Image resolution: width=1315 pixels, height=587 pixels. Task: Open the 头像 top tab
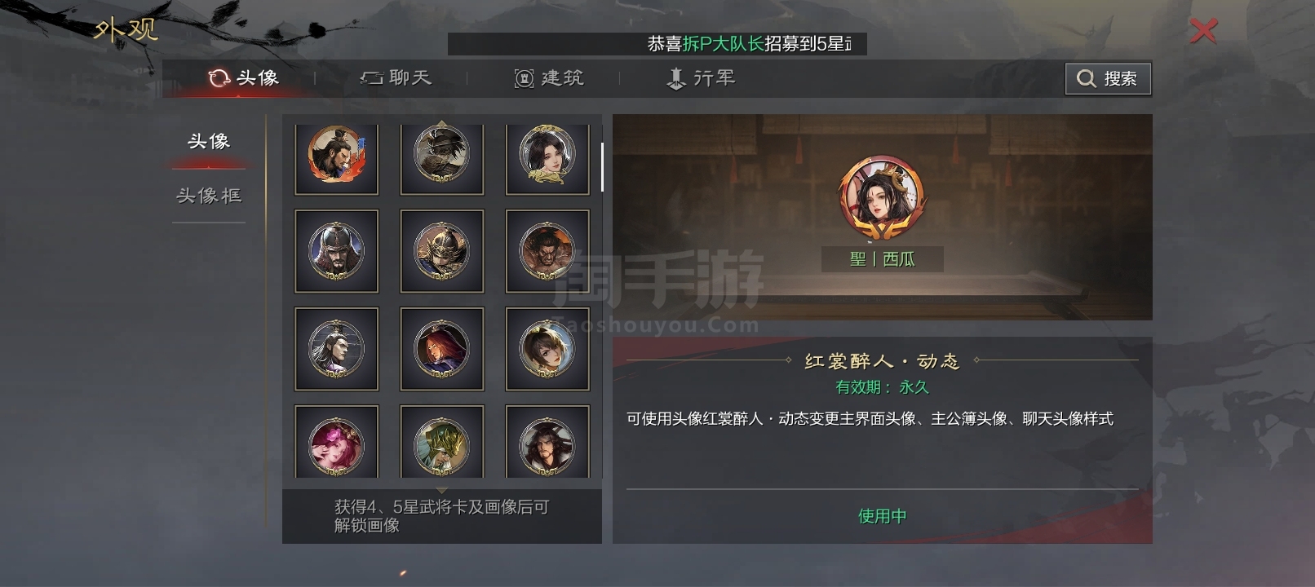click(x=243, y=78)
